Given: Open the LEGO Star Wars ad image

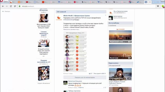Looking at the screenshot, I should tap(44, 73).
